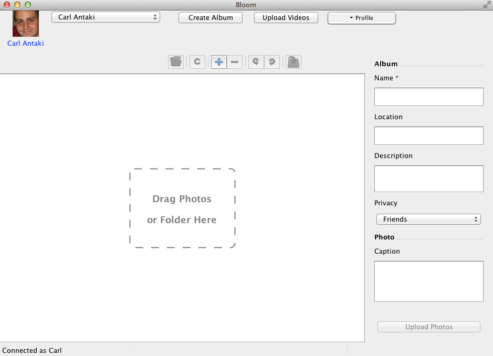This screenshot has width=493, height=356.
Task: Focus the album Name input field
Action: pos(428,97)
